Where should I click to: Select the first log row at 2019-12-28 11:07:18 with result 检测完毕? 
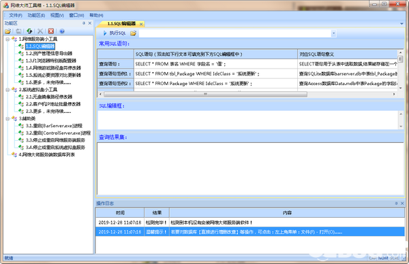click(x=250, y=222)
